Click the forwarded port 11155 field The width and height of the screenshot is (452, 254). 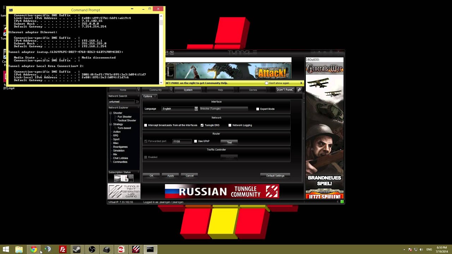coord(182,141)
